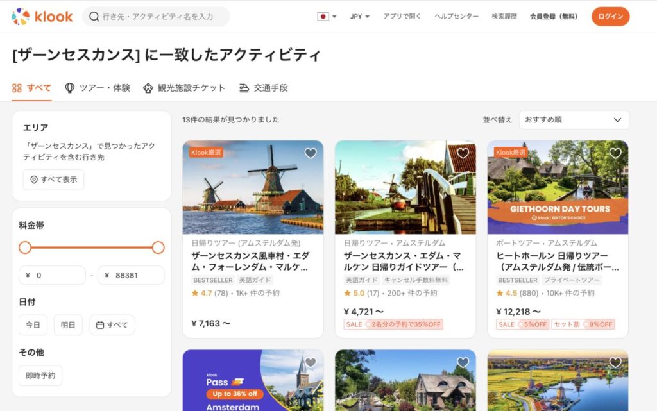Open the ヘルプセンター link
The image size is (657, 411).
click(x=456, y=17)
